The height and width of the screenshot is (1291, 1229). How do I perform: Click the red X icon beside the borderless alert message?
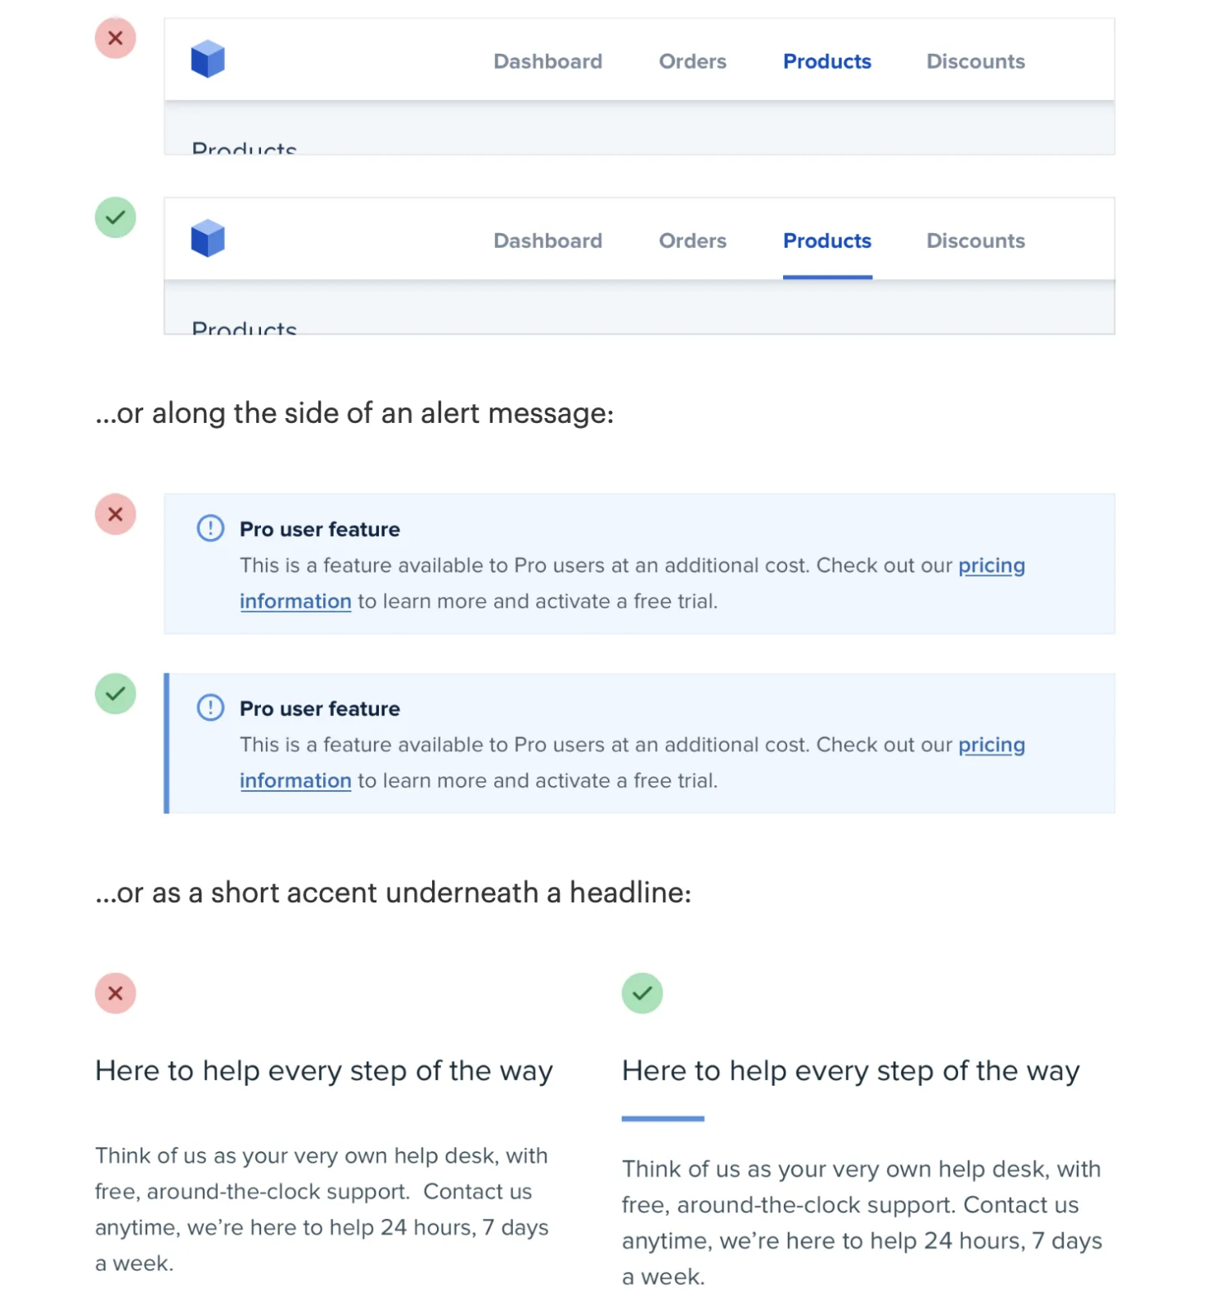pos(115,515)
